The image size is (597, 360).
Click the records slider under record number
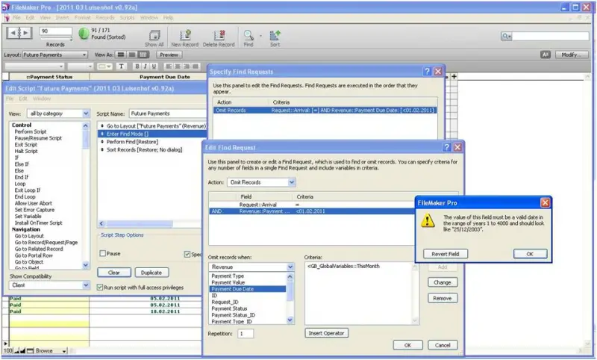[x=57, y=39]
